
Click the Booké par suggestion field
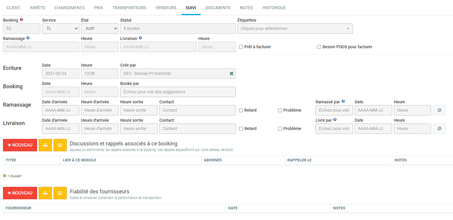click(178, 92)
